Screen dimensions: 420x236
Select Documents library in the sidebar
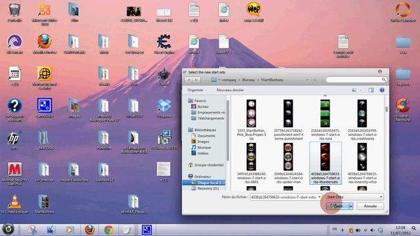[x=206, y=136]
